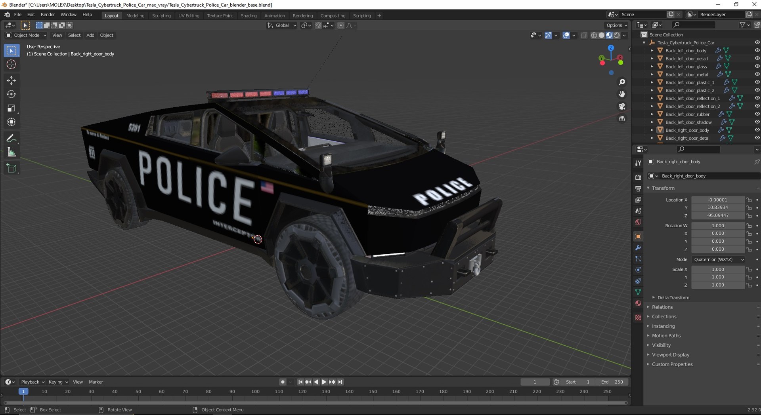Open the Render properties tab
The width and height of the screenshot is (761, 415).
coord(638,177)
